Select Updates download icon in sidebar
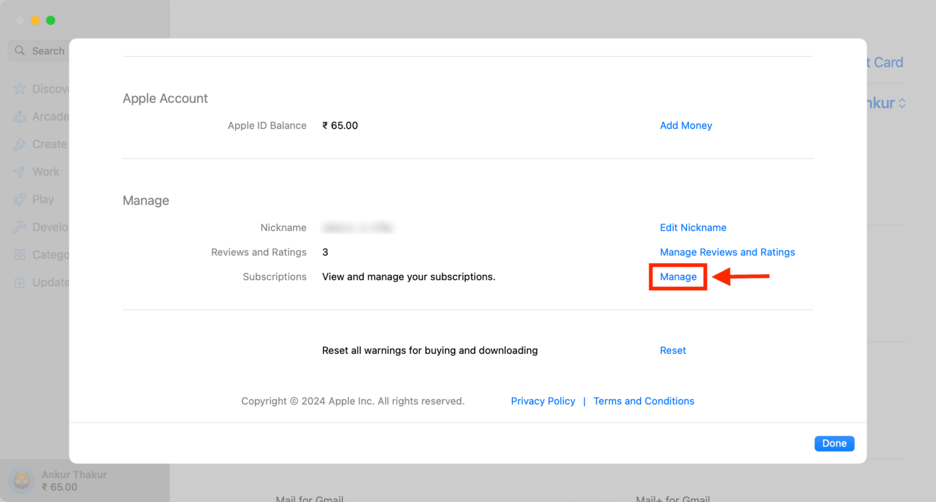 (19, 283)
